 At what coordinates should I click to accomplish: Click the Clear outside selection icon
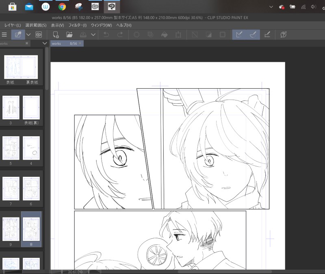coord(150,35)
